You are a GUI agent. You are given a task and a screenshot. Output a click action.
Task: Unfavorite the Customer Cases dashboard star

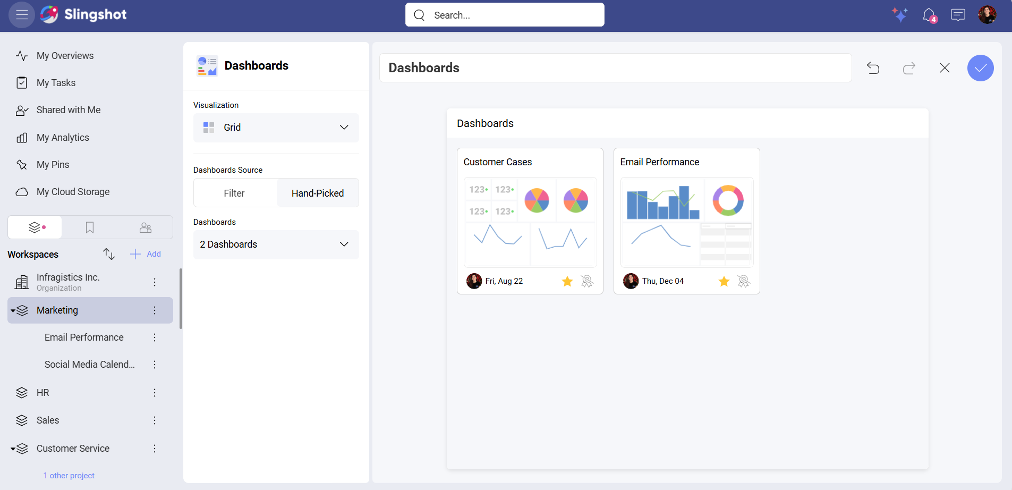[x=566, y=281]
